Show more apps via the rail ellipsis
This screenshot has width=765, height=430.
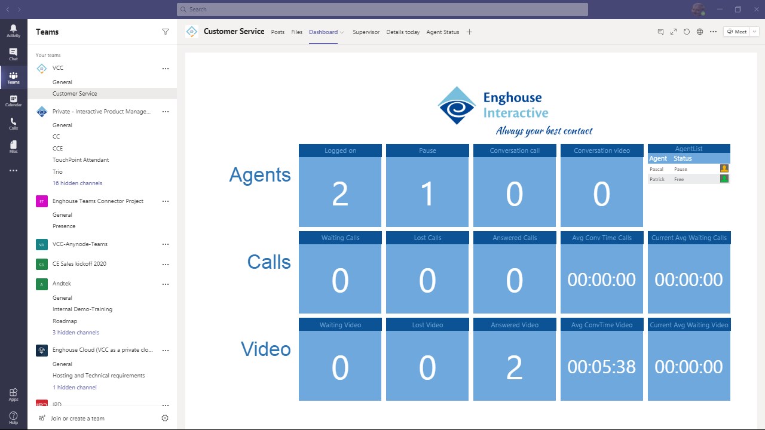tap(13, 171)
